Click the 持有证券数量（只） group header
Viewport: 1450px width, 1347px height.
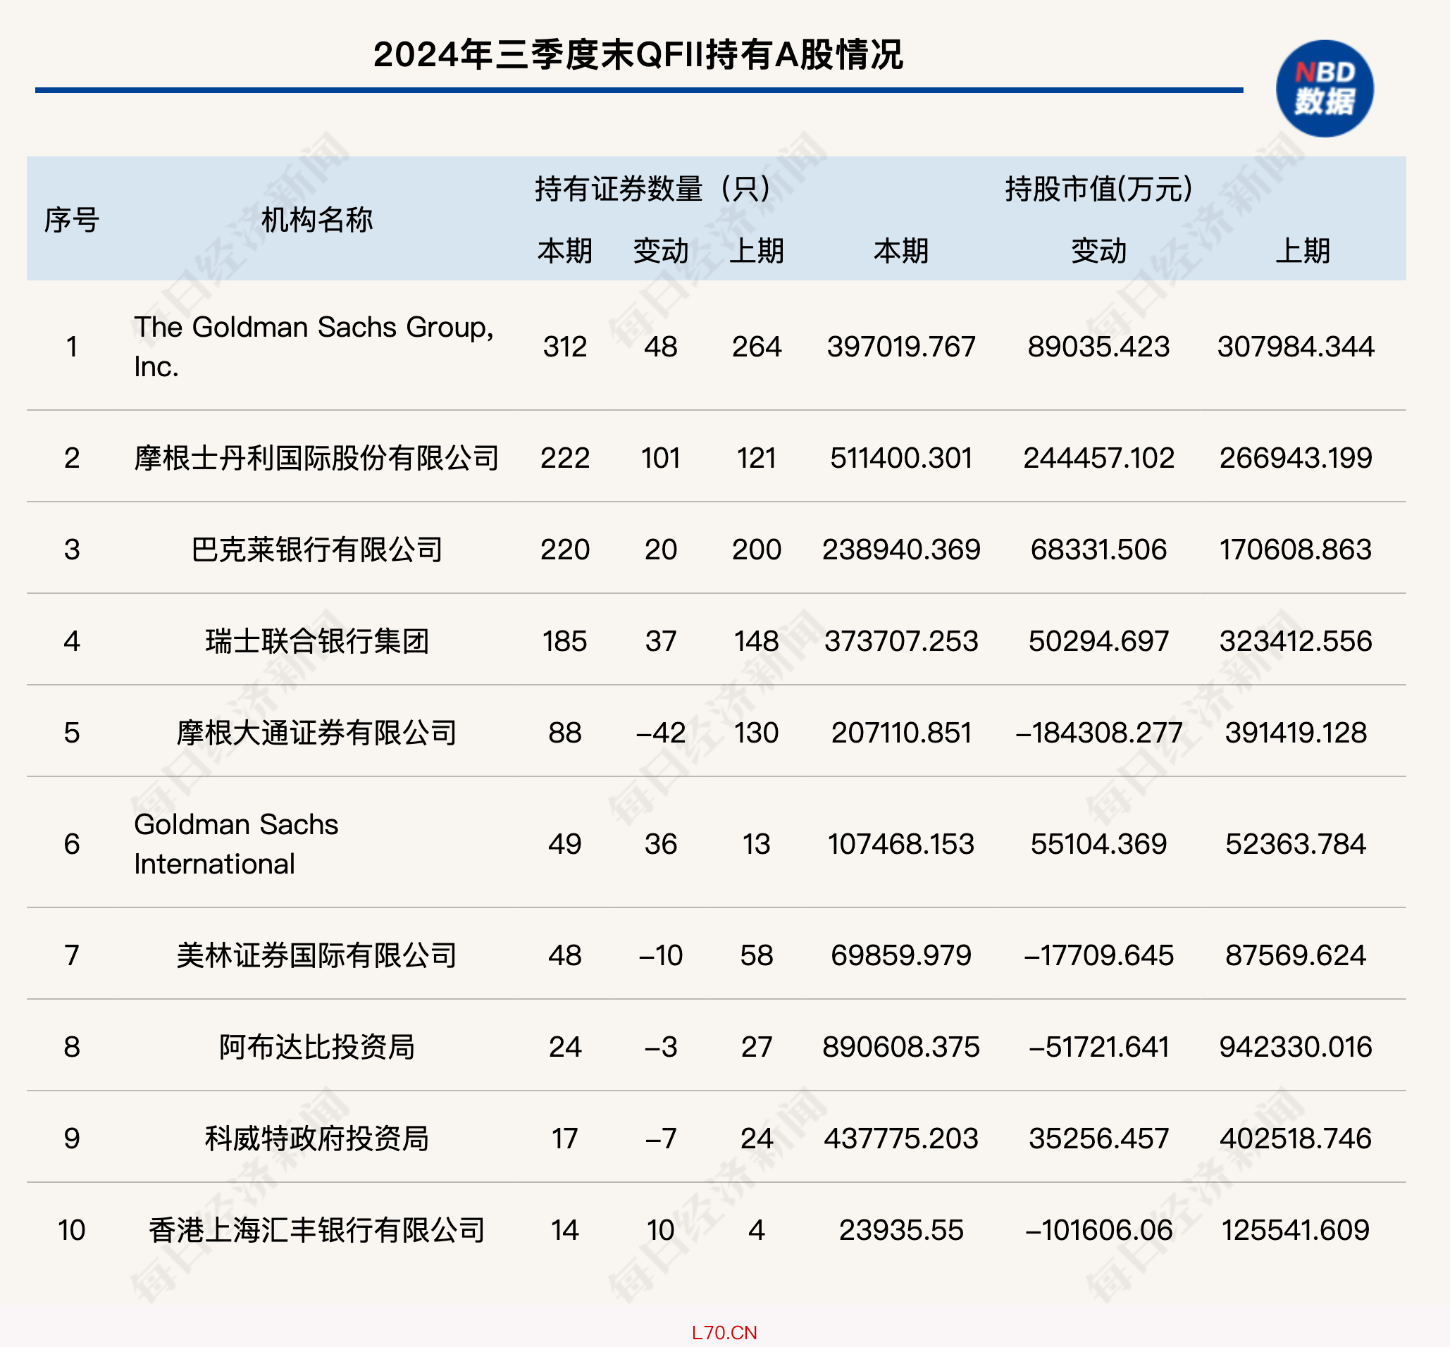[x=652, y=189]
